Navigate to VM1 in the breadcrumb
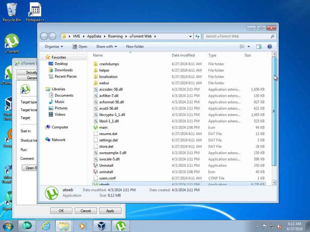 click(x=76, y=36)
